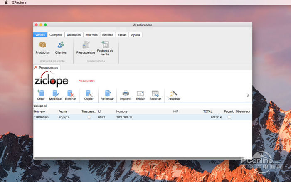Close the Presupuestos document tab
Viewport: 291px width, 182px height.
coord(36,67)
